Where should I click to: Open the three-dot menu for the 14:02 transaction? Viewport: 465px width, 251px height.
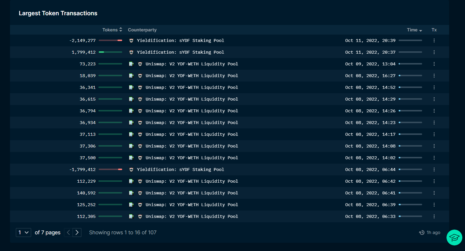434,158
